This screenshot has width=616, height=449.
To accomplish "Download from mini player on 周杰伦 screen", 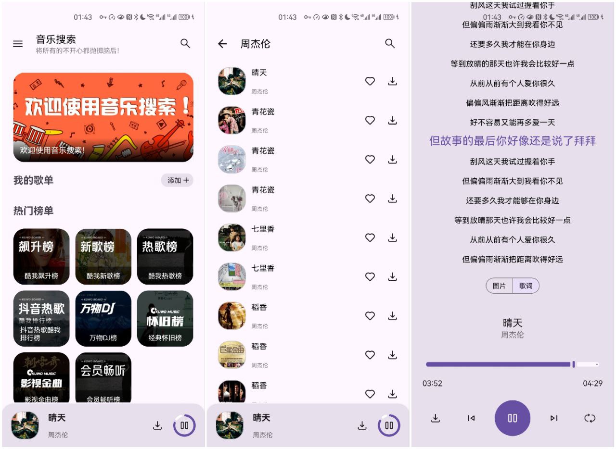I will click(x=362, y=425).
